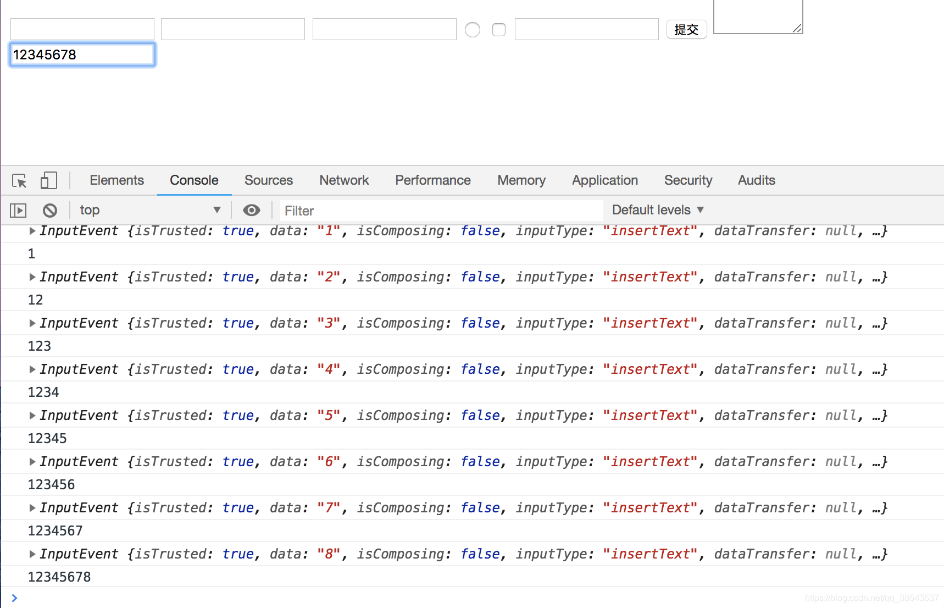Expand the InputEvent with data "5"
Screen dimensions: 944x608
coord(32,416)
